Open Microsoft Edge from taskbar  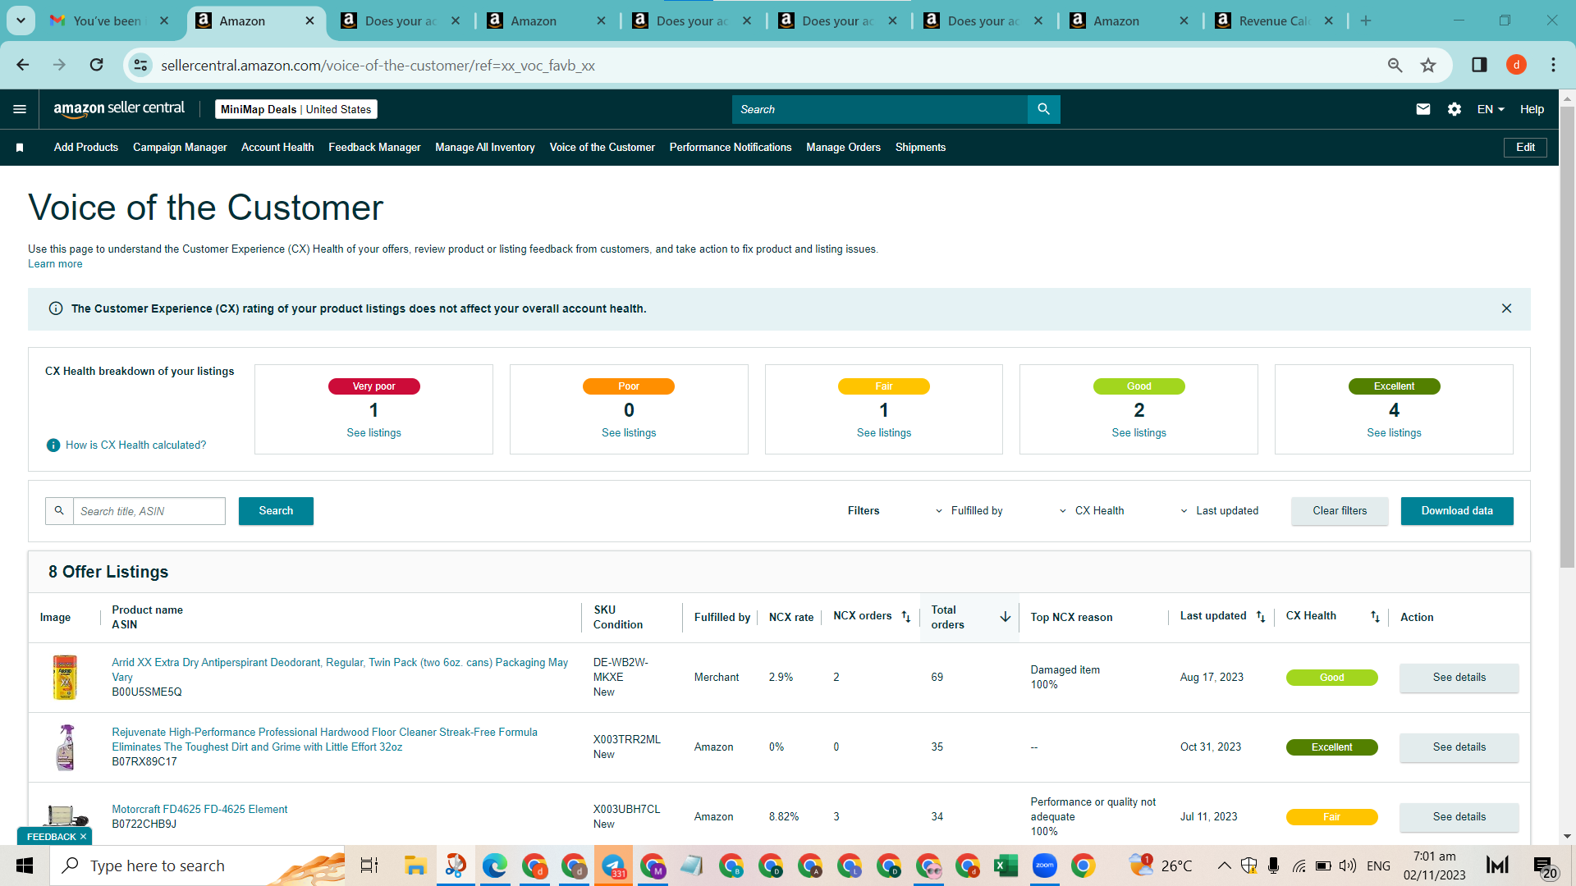click(495, 865)
